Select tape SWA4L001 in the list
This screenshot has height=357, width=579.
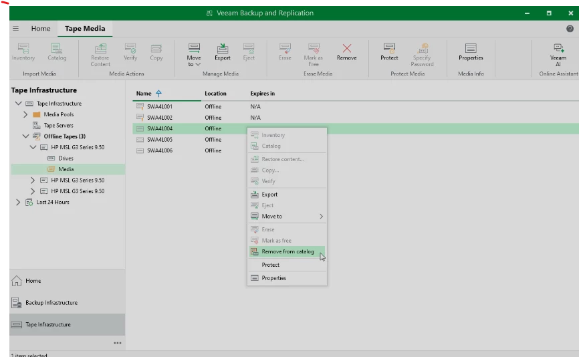[x=160, y=107]
